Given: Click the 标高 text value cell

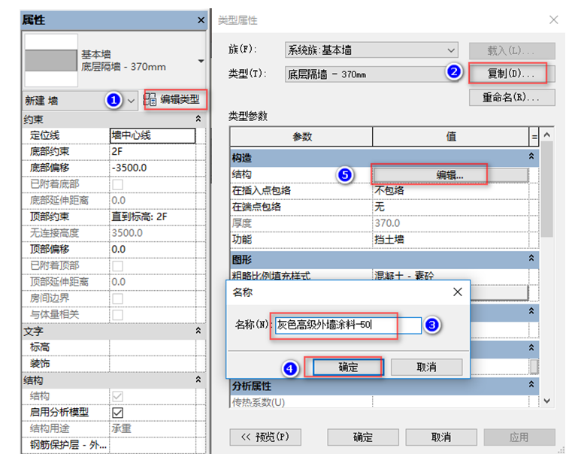Looking at the screenshot, I should tap(153, 347).
